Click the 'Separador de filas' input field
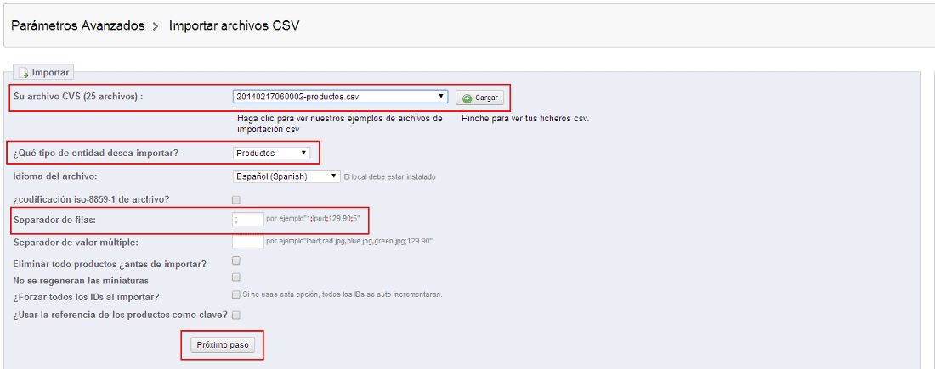 248,220
